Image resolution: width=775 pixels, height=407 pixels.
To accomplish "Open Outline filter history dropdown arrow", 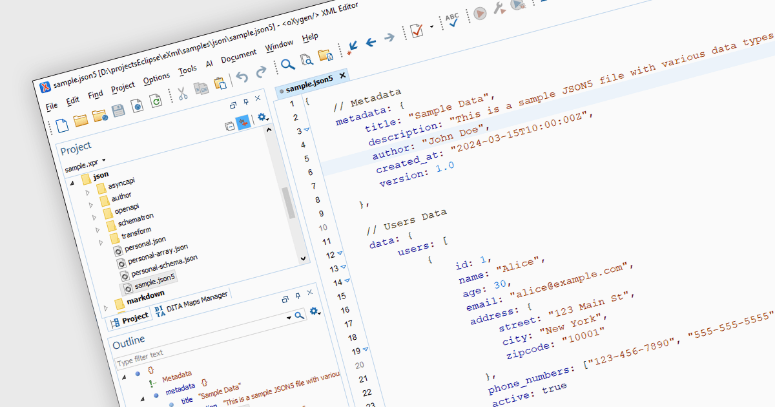I will [x=288, y=318].
